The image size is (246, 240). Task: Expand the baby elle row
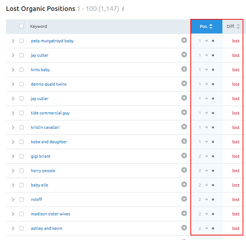coord(13,185)
